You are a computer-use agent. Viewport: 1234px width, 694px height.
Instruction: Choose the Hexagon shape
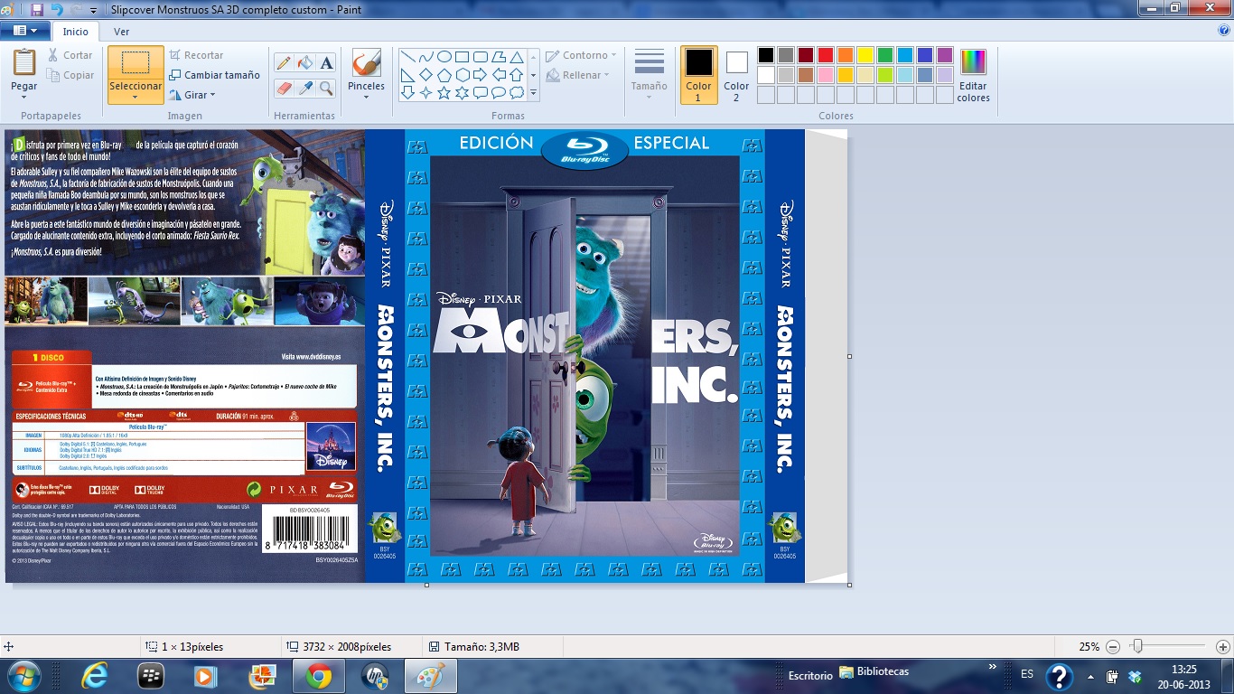462,75
